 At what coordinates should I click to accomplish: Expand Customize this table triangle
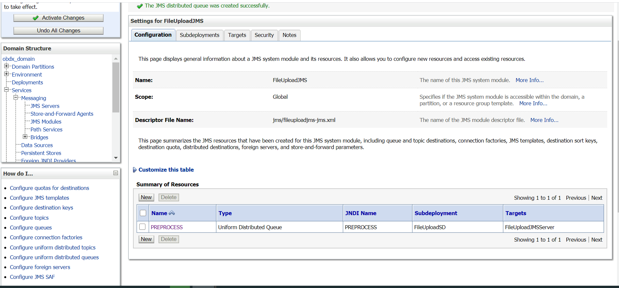coord(135,170)
